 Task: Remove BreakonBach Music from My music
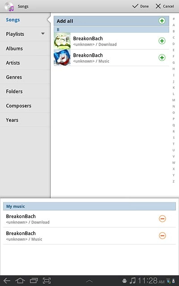click(162, 236)
